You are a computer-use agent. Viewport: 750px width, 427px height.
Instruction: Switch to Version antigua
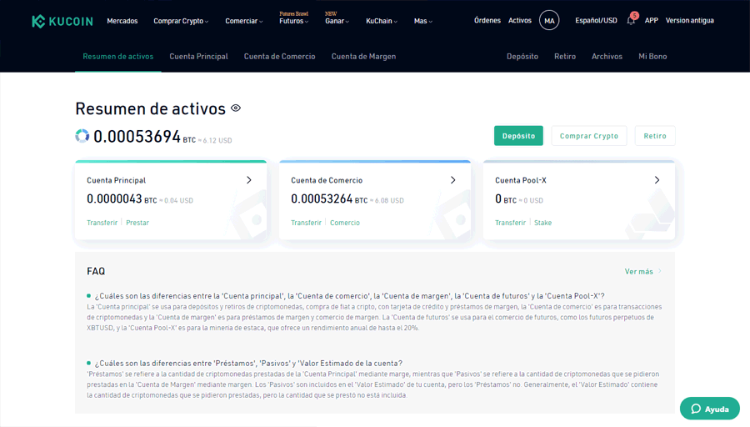coord(689,21)
